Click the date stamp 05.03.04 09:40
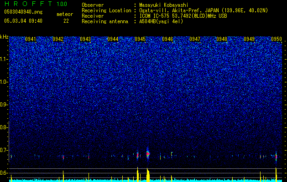Screen dimensions: 287x182 click(x=23, y=21)
